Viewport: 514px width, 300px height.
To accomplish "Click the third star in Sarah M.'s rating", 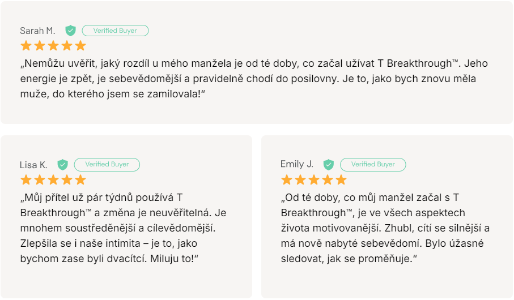I will 53,46.
